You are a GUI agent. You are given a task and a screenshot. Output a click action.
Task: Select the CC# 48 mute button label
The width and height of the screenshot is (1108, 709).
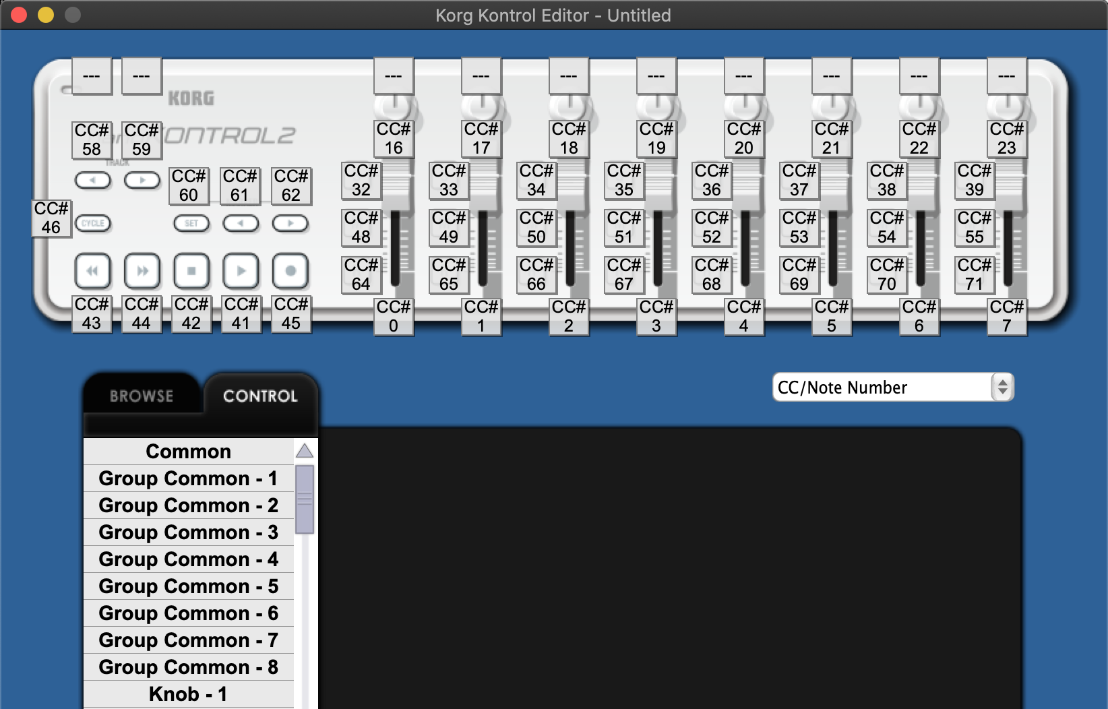pos(361,228)
